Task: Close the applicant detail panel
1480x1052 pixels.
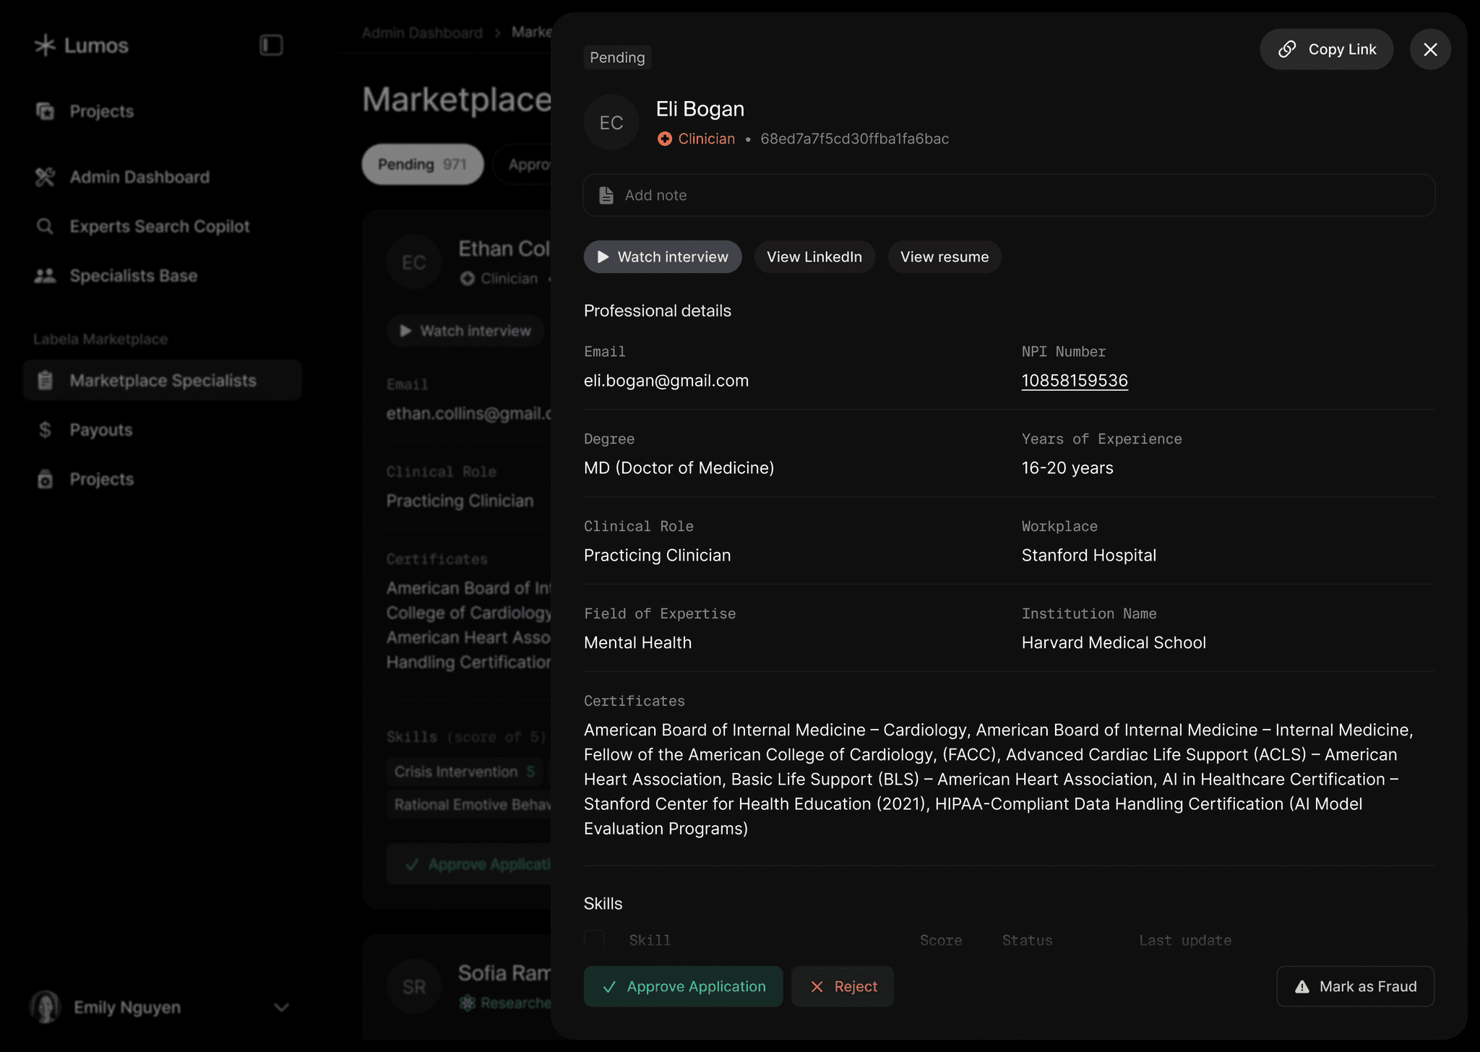Action: tap(1430, 49)
